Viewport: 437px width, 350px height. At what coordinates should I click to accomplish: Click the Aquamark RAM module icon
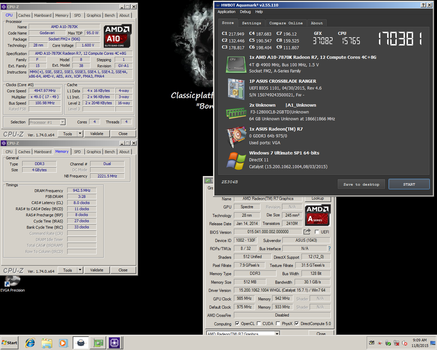click(236, 113)
